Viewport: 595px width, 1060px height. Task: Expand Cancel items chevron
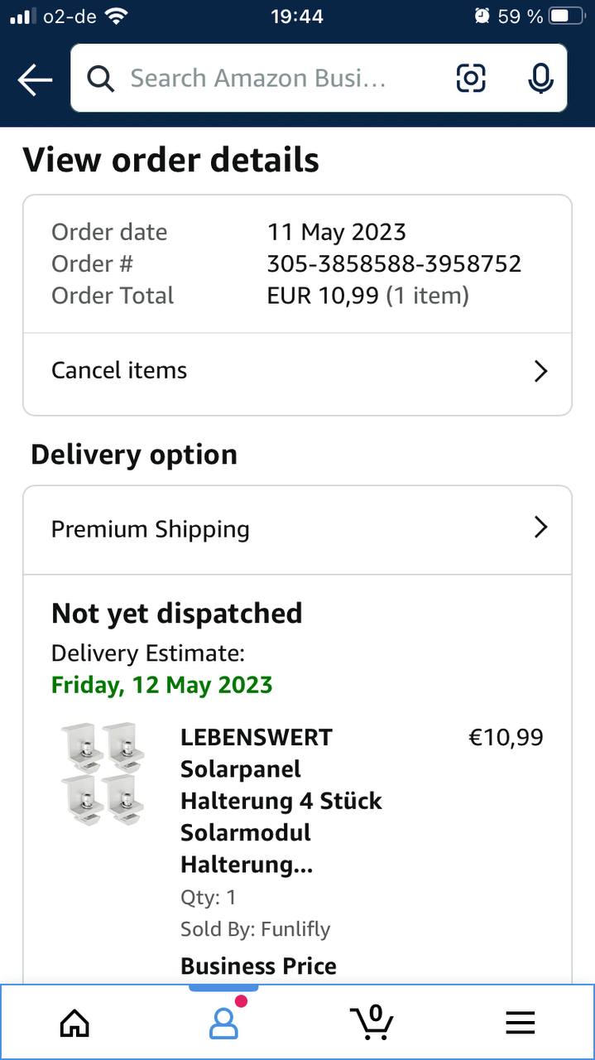[x=540, y=371]
